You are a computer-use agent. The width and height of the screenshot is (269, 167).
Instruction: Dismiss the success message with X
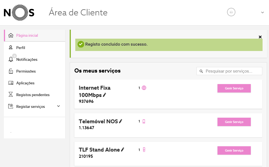(x=260, y=37)
